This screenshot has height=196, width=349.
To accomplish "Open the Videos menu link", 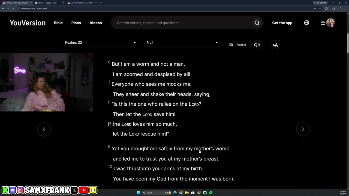I will (96, 23).
